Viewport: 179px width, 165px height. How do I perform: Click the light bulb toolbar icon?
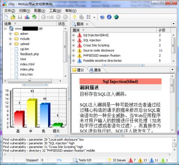point(74,17)
